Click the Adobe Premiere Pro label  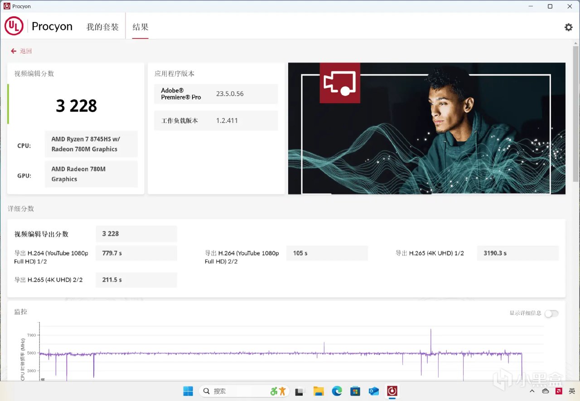point(181,94)
